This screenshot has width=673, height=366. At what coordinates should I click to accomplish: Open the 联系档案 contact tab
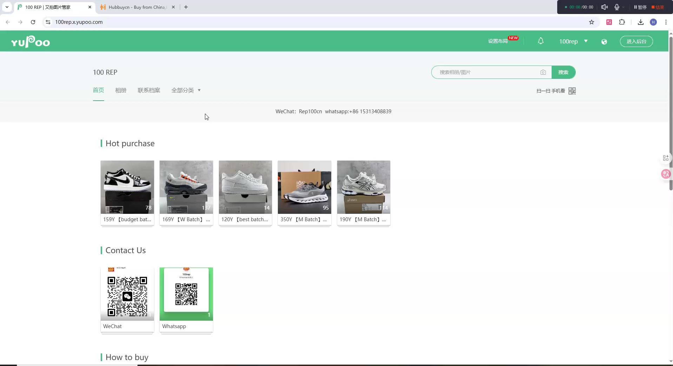(x=149, y=90)
